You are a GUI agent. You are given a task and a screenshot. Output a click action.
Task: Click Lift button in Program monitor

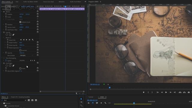[180, 92]
